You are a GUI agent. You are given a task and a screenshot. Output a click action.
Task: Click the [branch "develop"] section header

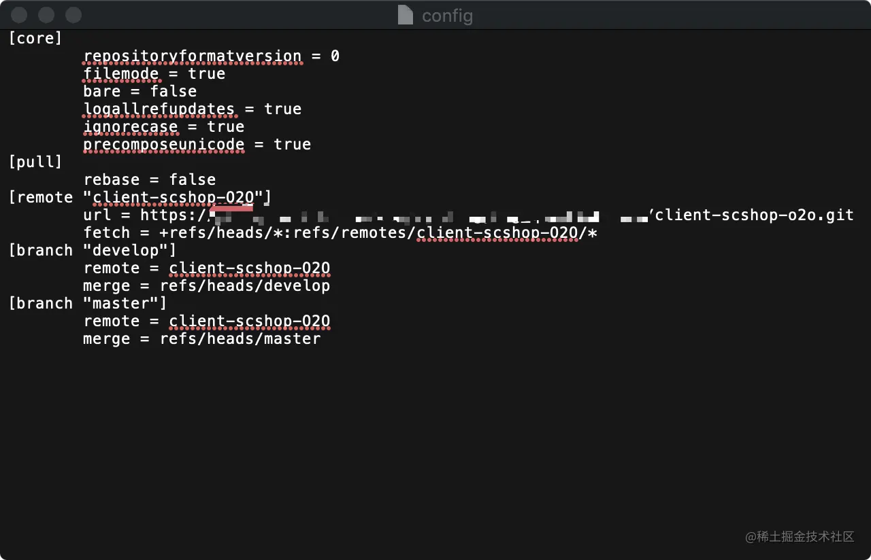[93, 250]
